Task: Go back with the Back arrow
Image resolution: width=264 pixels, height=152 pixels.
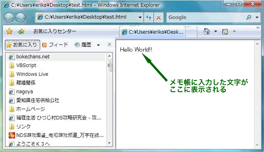Action: pos(9,17)
